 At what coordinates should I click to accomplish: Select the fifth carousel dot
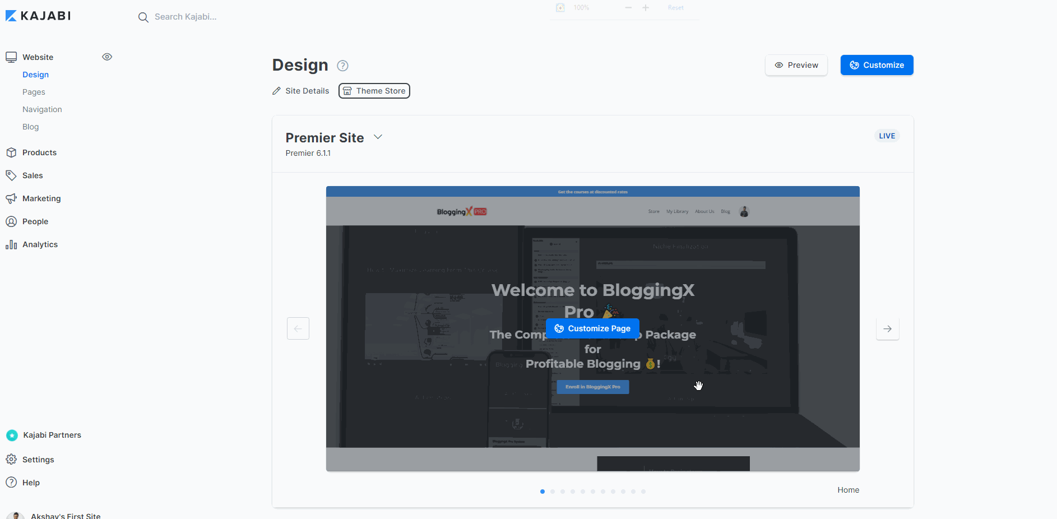pyautogui.click(x=583, y=492)
